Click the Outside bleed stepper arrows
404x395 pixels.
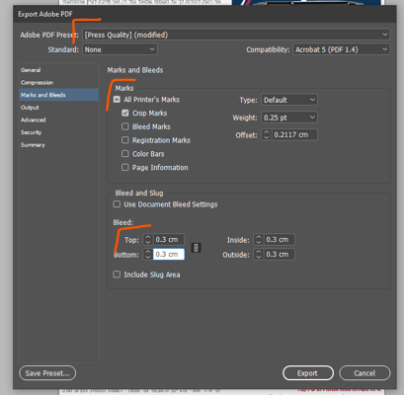(x=259, y=254)
